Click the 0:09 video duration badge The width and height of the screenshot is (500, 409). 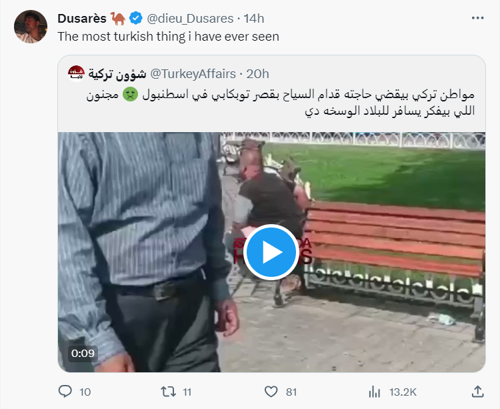point(83,353)
